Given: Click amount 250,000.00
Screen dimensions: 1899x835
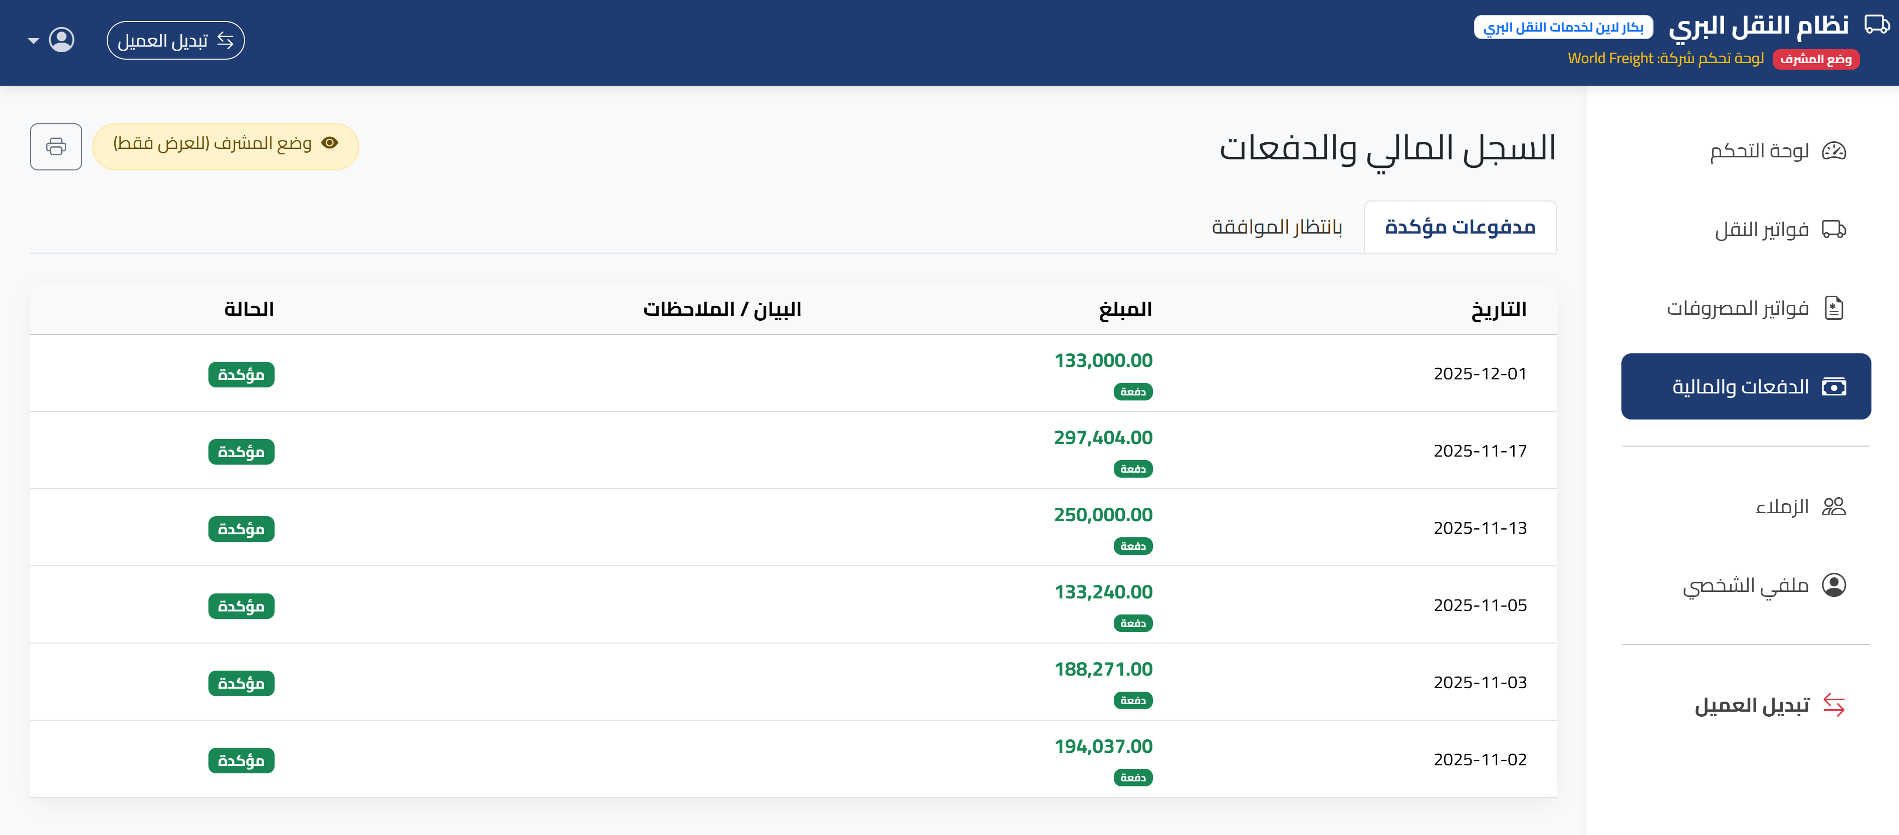Looking at the screenshot, I should click(x=1103, y=515).
